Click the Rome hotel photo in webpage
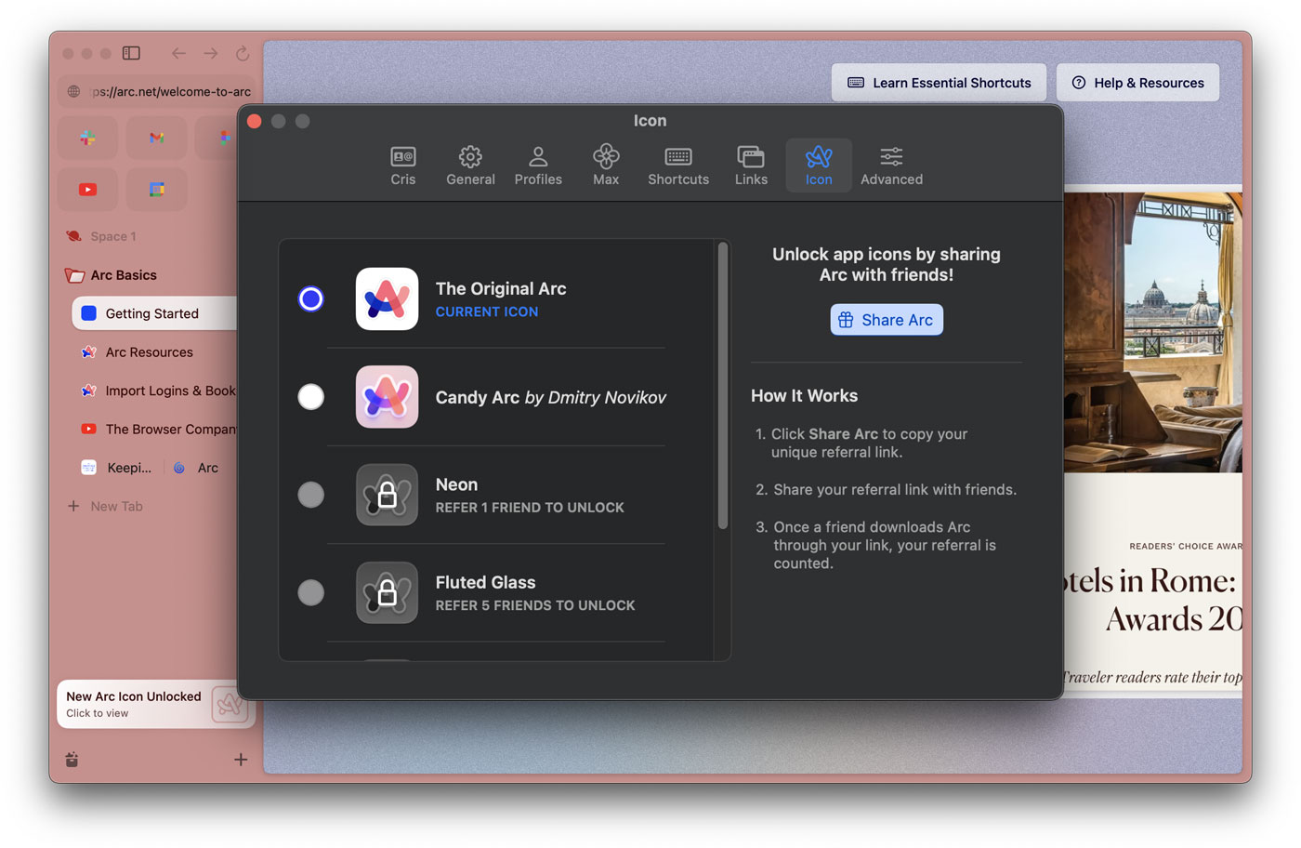 pos(1153,332)
